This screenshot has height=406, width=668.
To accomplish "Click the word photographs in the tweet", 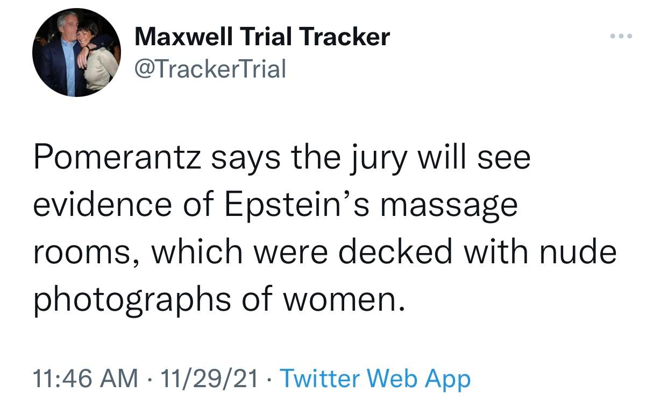I will 131,301.
